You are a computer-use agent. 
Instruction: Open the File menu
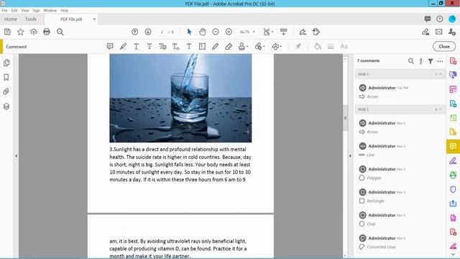pos(5,10)
